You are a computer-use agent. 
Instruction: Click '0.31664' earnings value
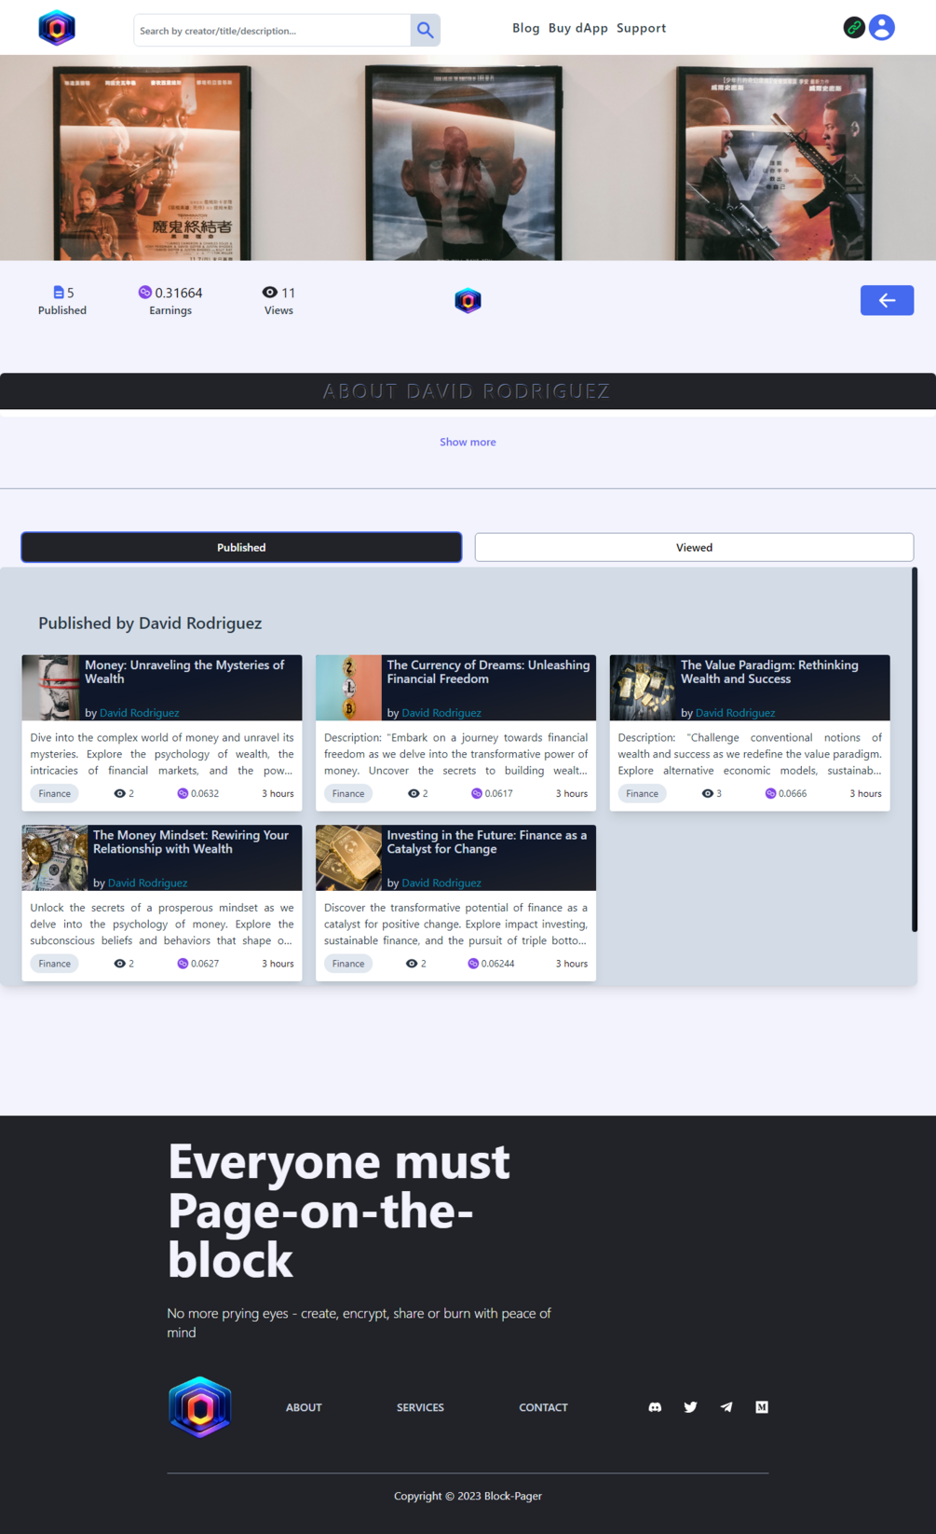(179, 293)
